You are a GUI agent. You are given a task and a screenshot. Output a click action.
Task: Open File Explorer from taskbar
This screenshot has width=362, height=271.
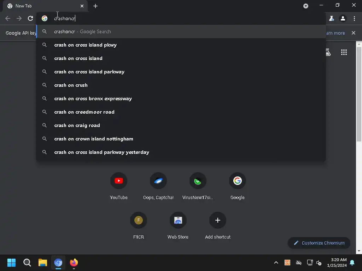[43, 263]
